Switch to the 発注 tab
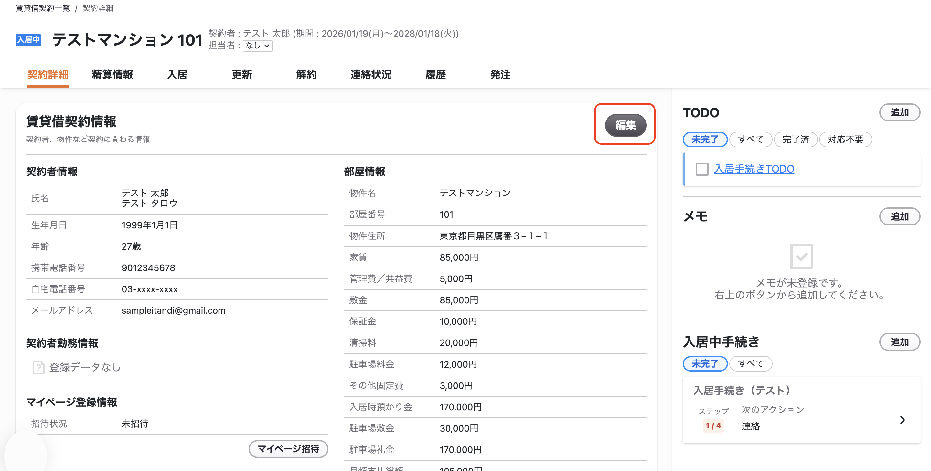 (500, 75)
